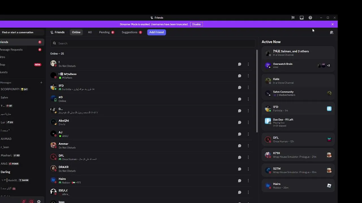Viewport: 362px width, 203px height.
Task: Open more options for IBRAX
Action: (x=248, y=192)
